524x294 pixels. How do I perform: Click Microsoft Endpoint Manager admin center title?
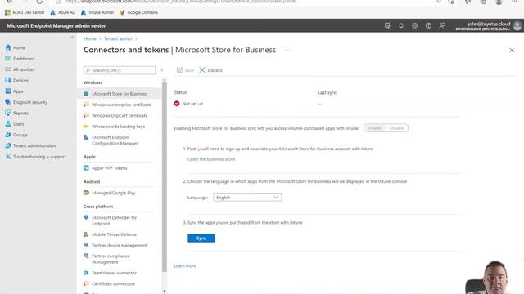pos(56,25)
